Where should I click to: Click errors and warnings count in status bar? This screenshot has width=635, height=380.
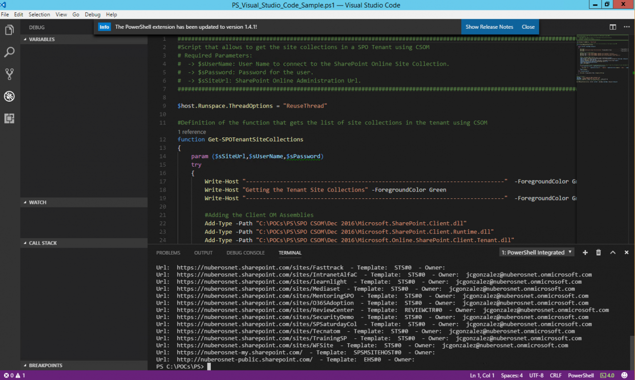14,376
